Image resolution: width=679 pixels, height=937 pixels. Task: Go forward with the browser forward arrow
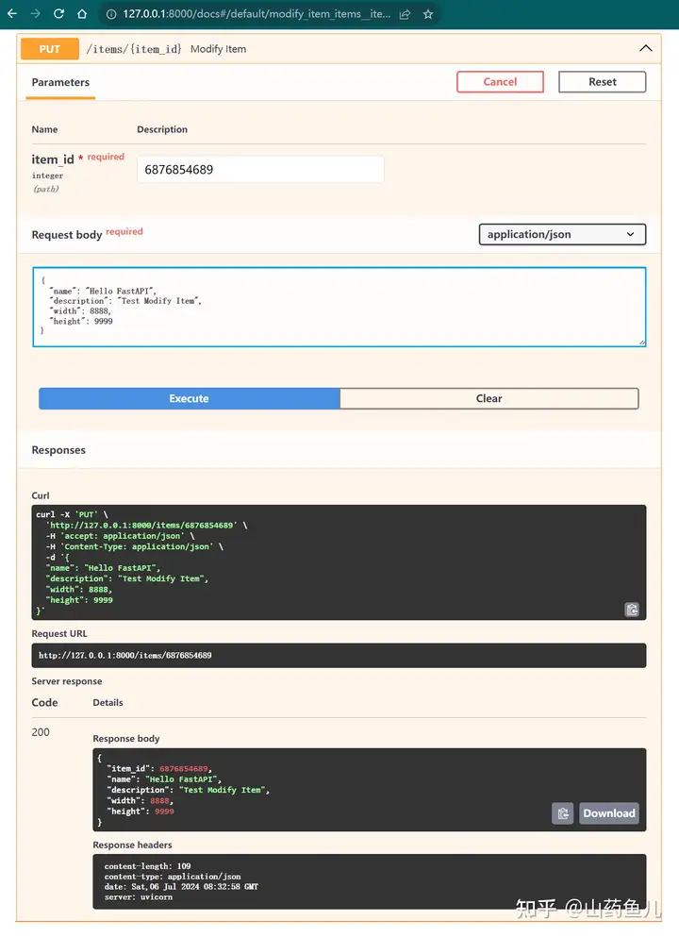(35, 14)
